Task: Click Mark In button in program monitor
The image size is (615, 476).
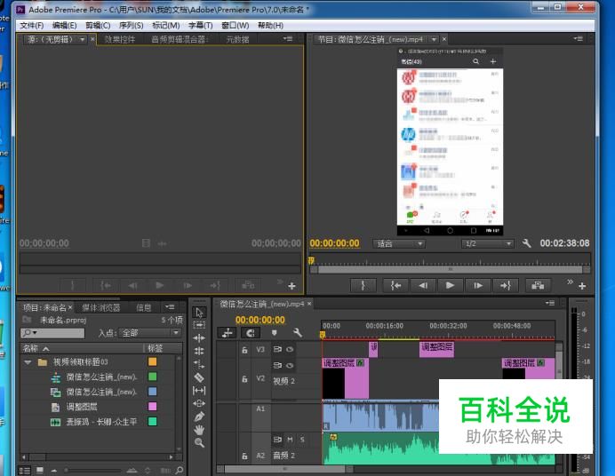Action: tap(363, 285)
